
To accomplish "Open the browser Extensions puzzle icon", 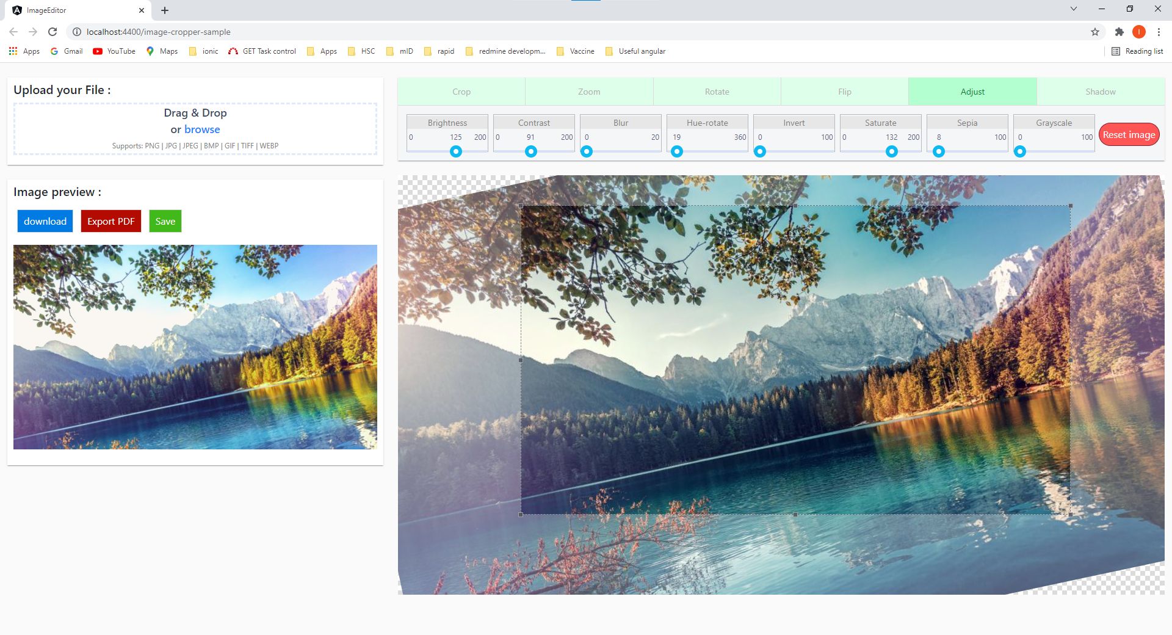I will pos(1119,32).
